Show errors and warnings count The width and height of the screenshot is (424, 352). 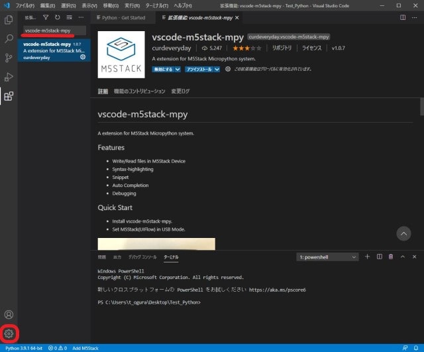click(58, 348)
